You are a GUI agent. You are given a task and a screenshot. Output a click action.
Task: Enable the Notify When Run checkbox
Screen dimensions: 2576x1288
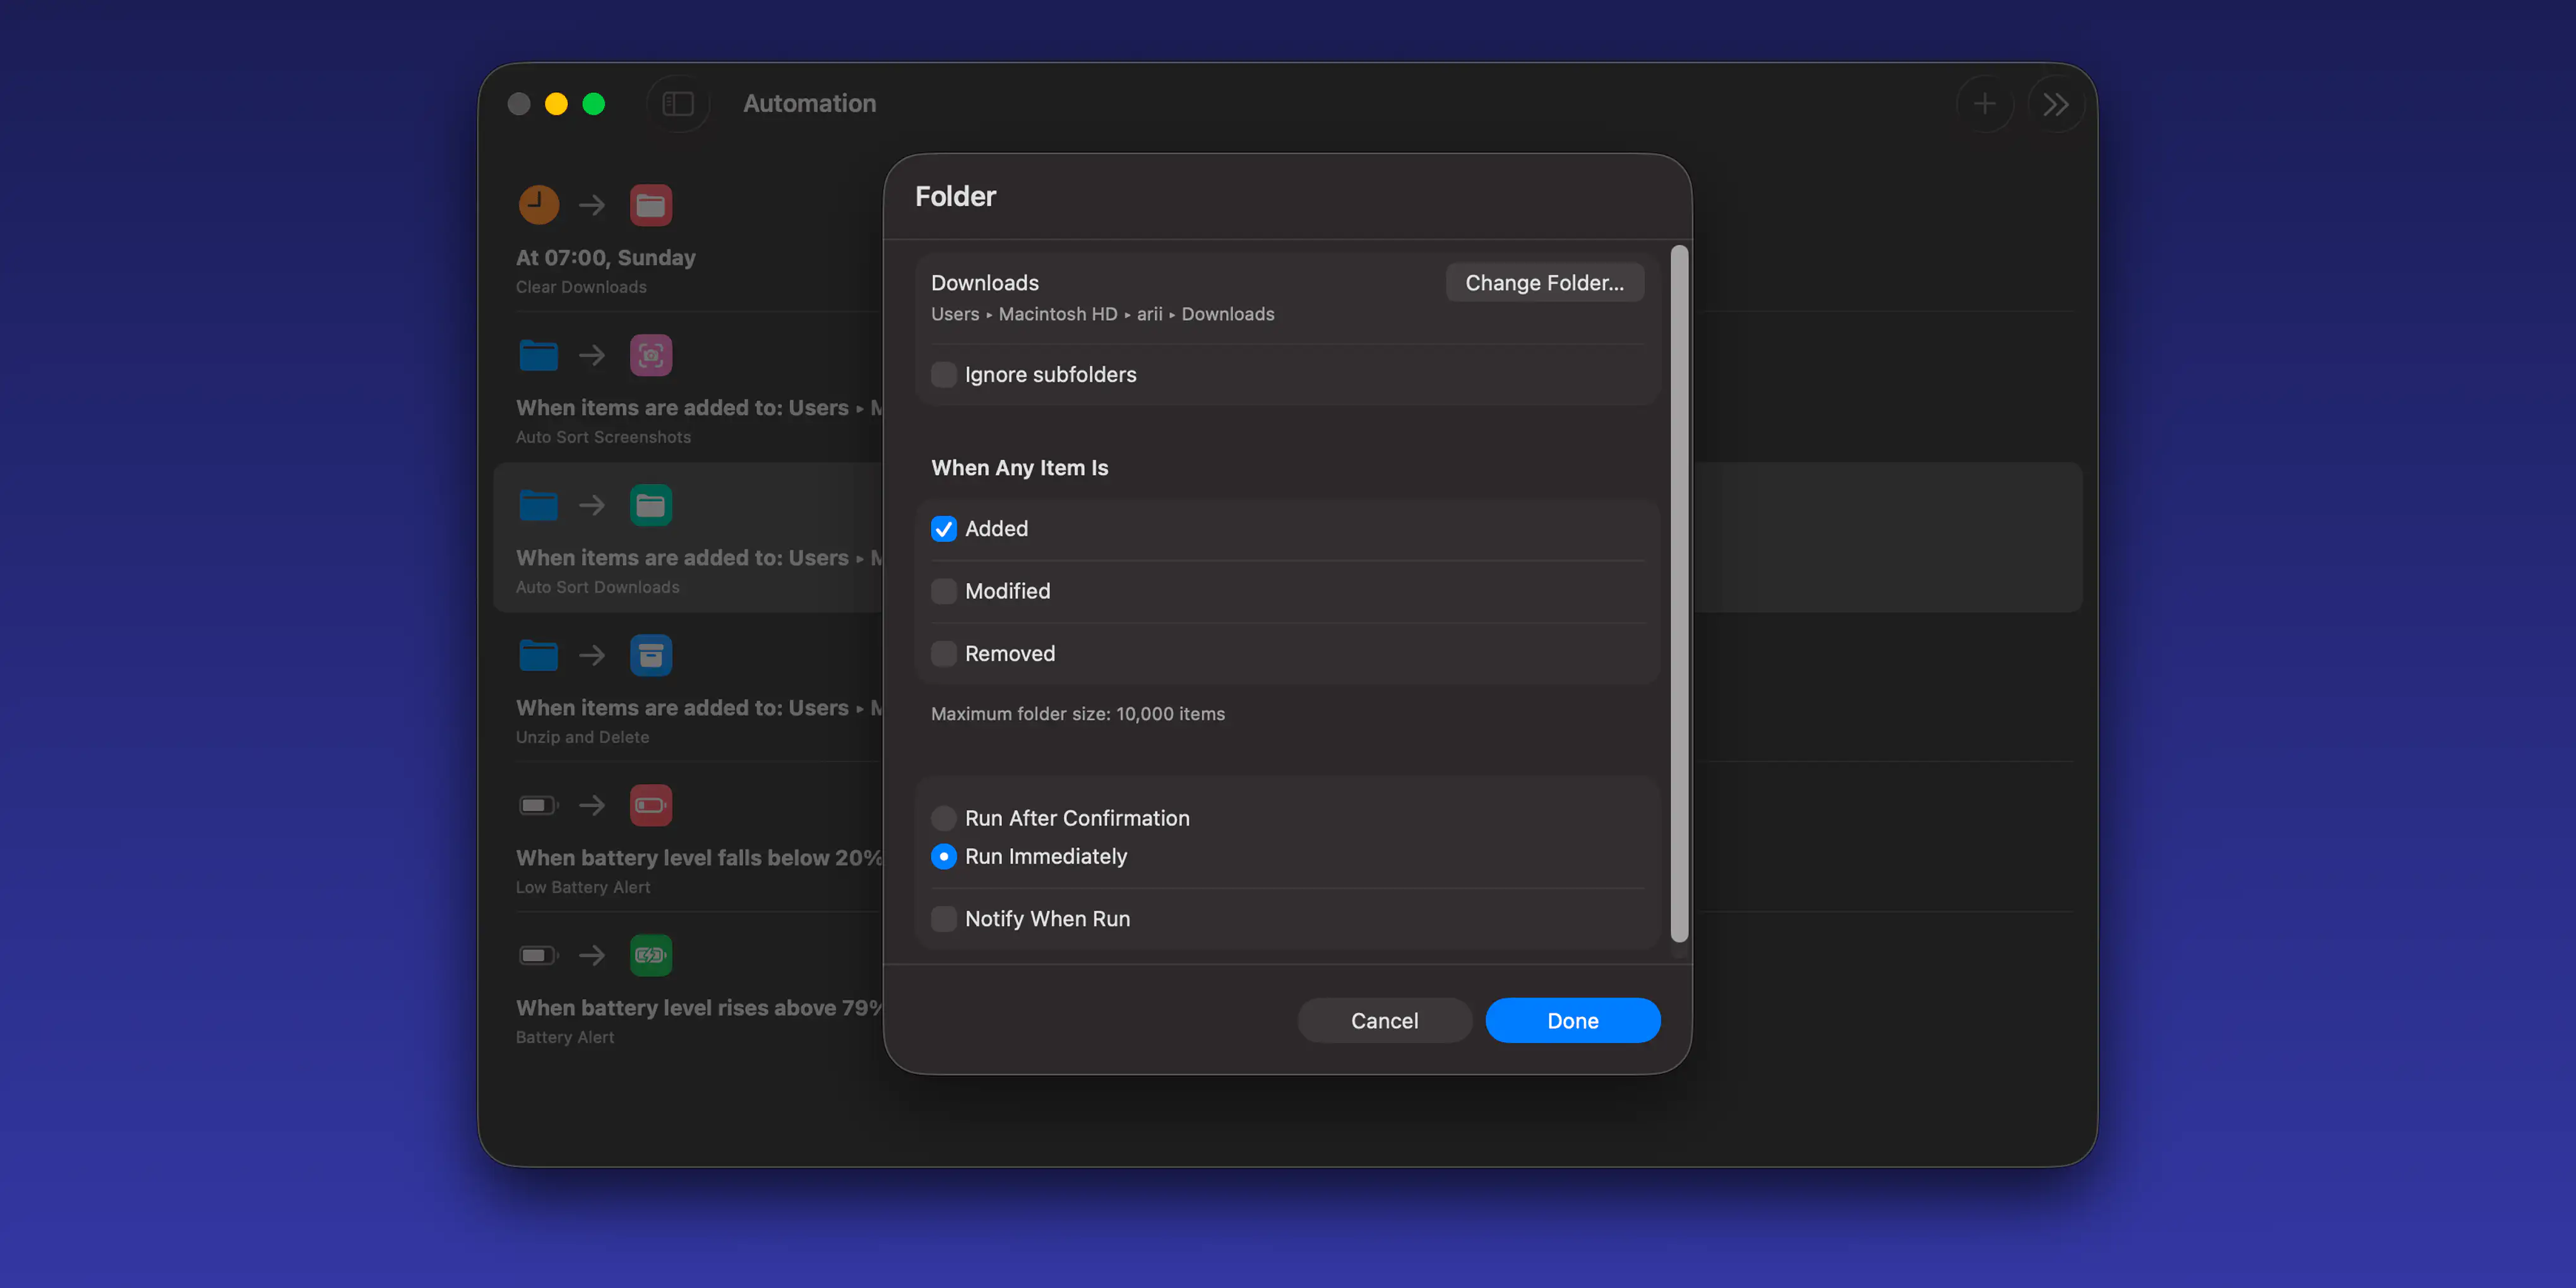(x=943, y=918)
